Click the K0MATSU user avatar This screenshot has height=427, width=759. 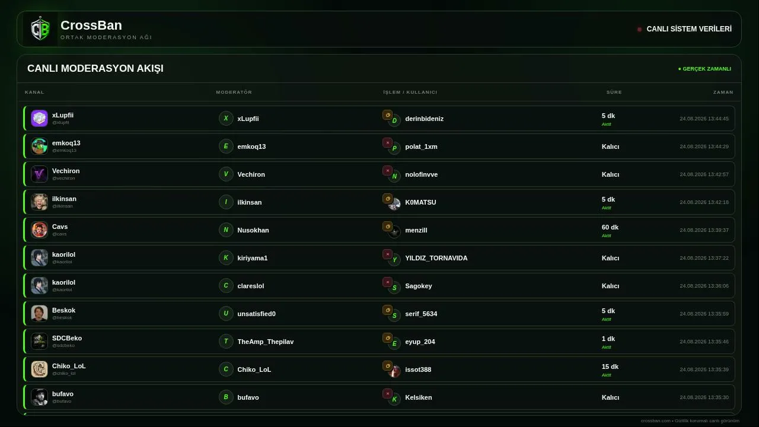(394, 204)
